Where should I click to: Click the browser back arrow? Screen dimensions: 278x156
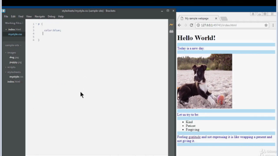(179, 25)
